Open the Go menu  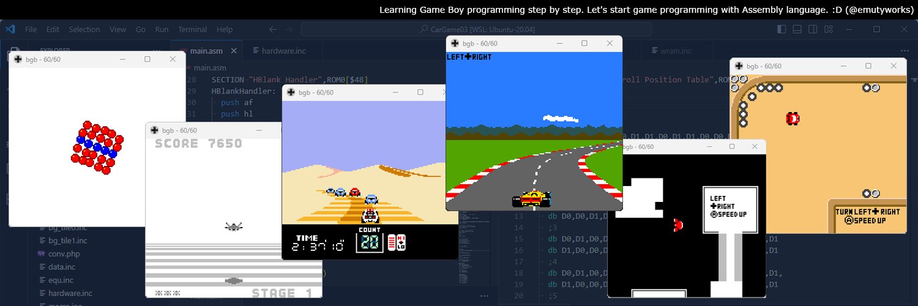[x=141, y=29]
